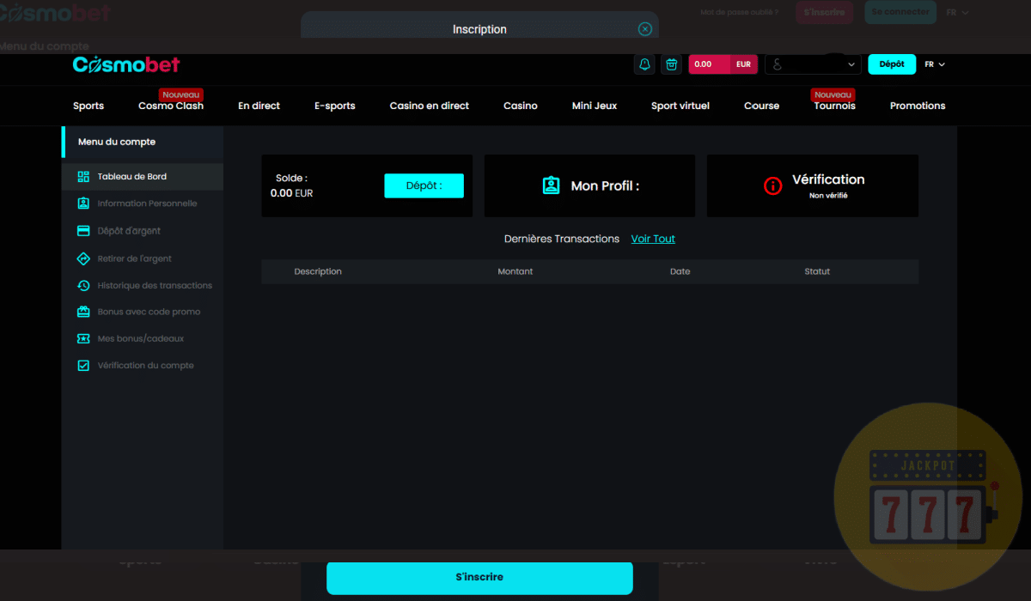Click the header Dépôt button
This screenshot has width=1031, height=601.
[x=892, y=64]
